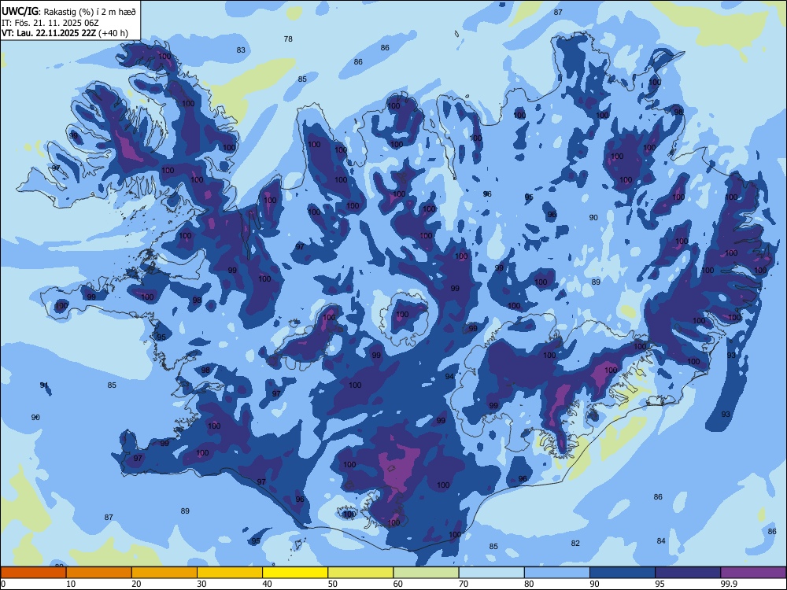The height and width of the screenshot is (590, 787).
Task: Click the medium light blue 80–90 legend swatch
Action: pos(557,573)
